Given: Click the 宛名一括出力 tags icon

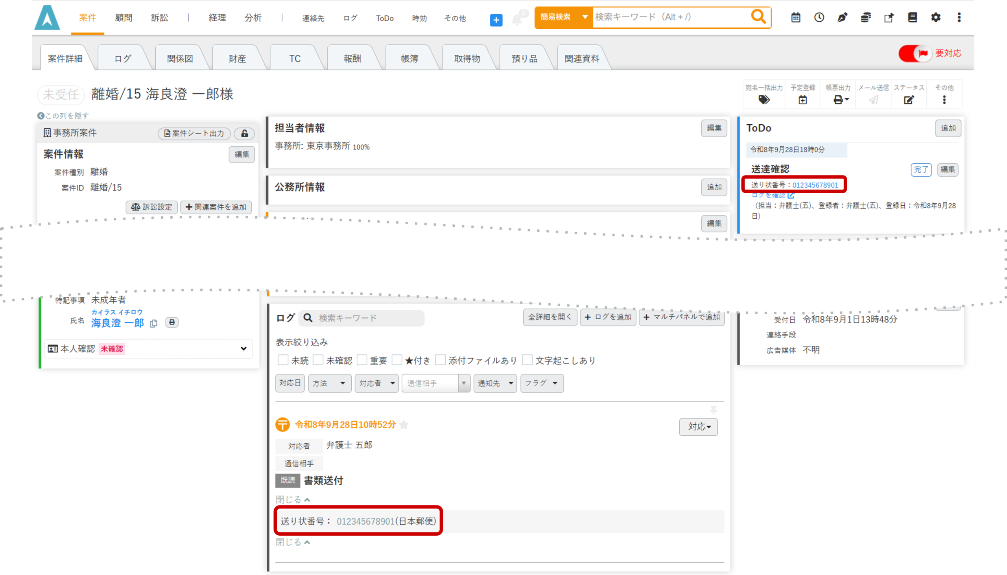Looking at the screenshot, I should [x=764, y=100].
